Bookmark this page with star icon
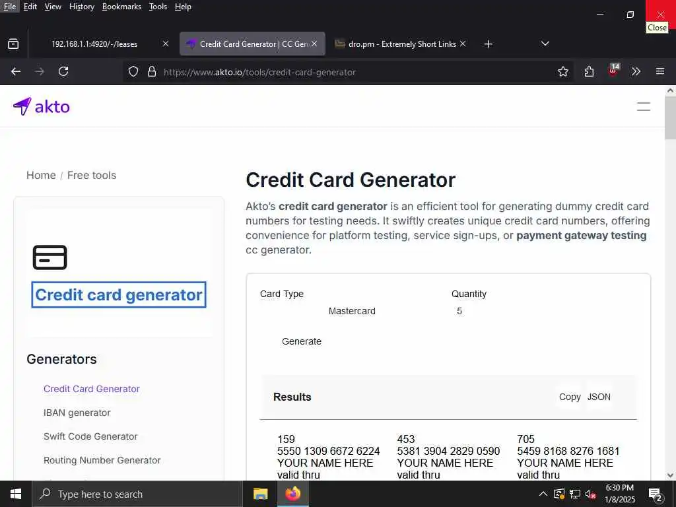Screen dimensions: 676x507 point(562,71)
